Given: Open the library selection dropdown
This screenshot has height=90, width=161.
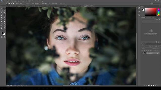Looking at the screenshot, I should point(149,19).
